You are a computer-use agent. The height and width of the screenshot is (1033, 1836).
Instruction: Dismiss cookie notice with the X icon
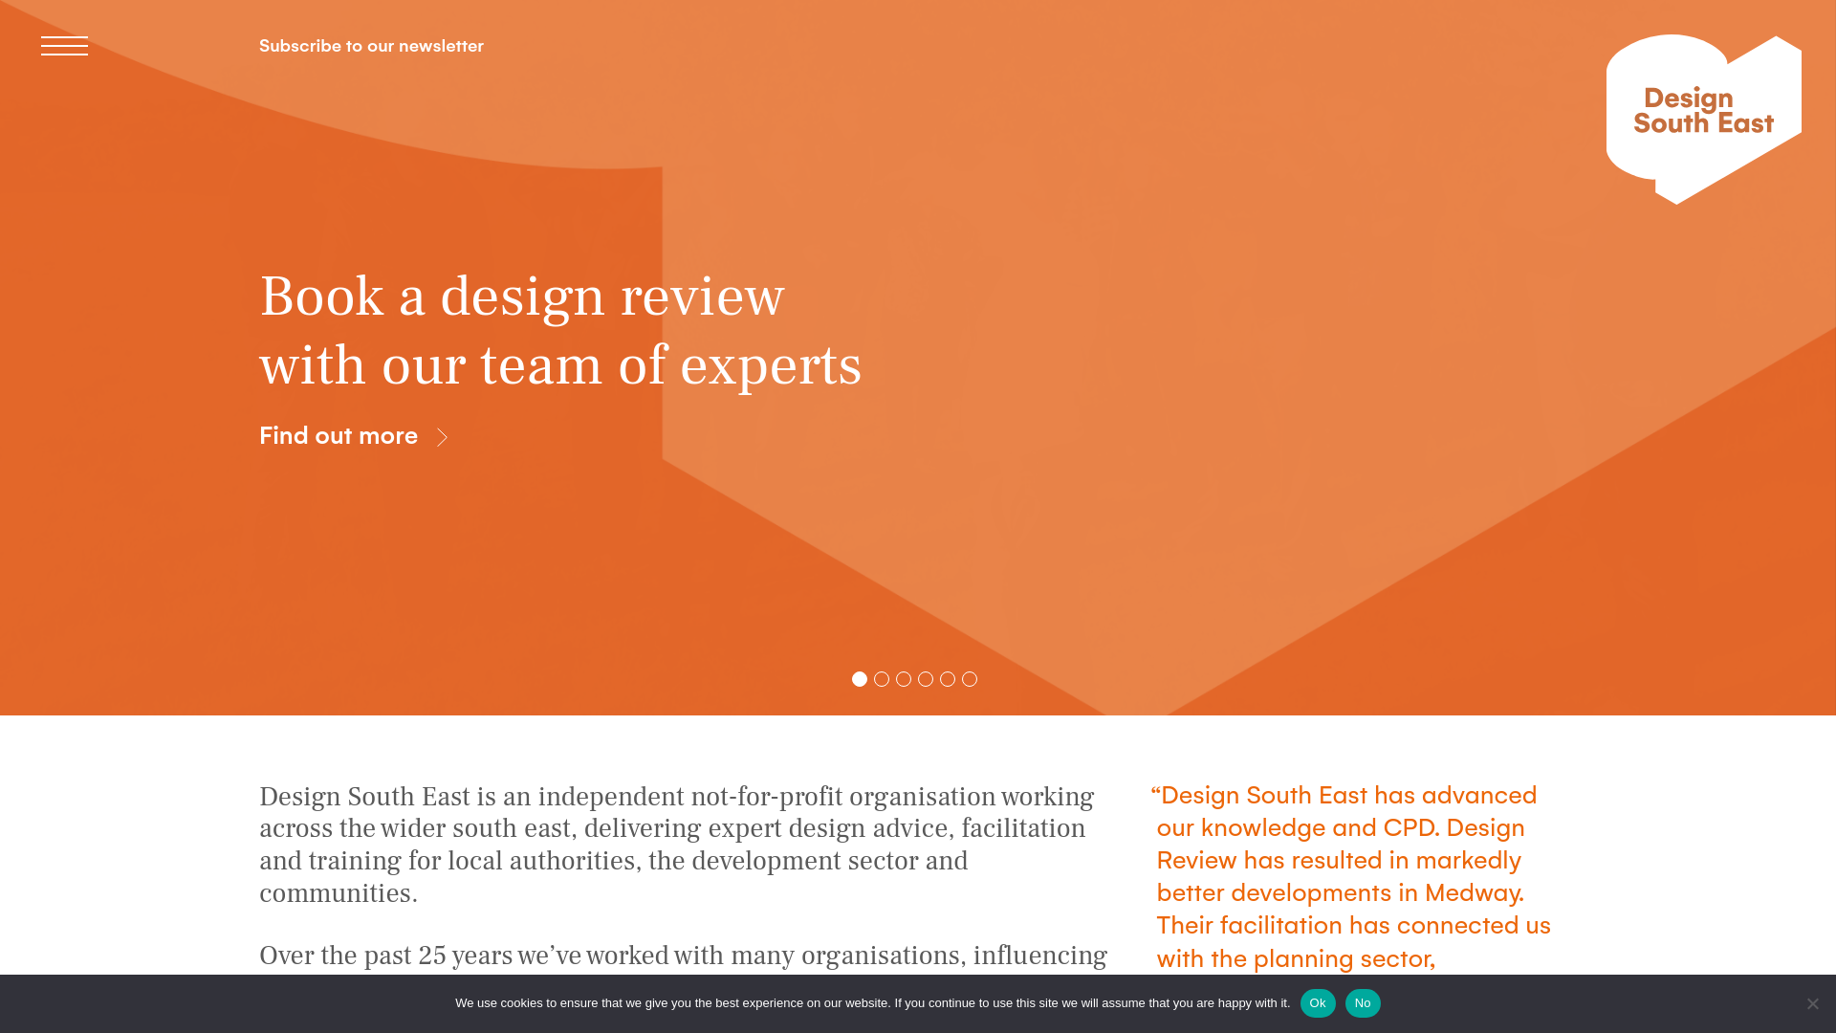(x=1812, y=1003)
